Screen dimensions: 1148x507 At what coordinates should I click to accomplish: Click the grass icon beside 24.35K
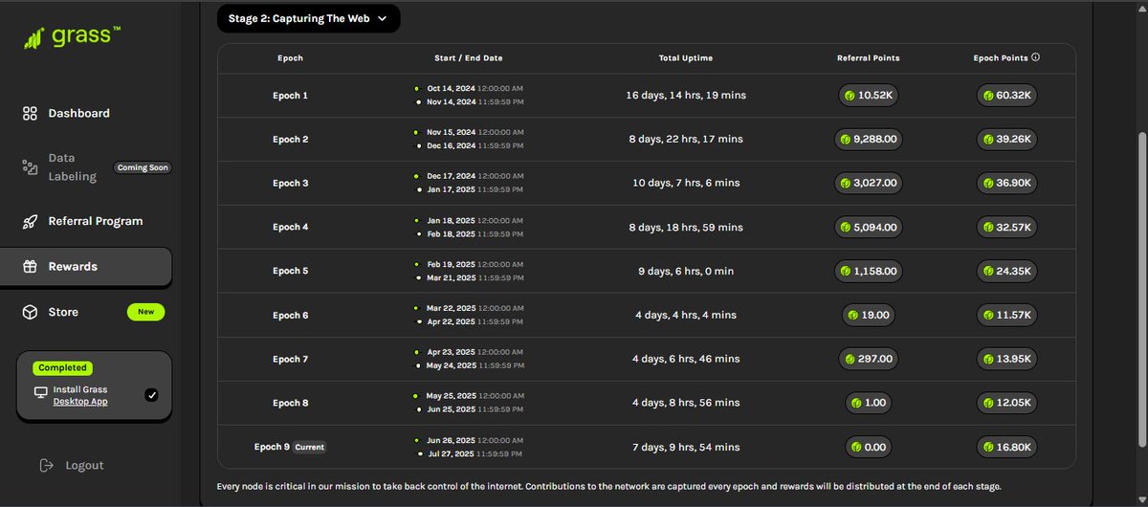click(x=988, y=272)
